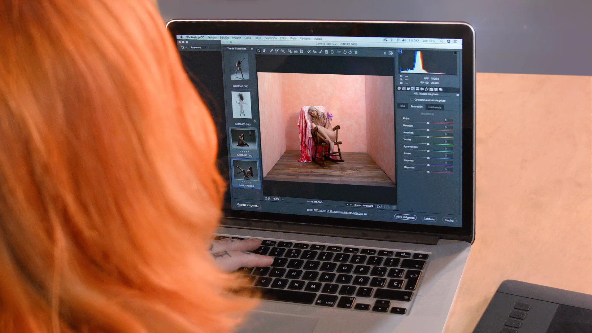Viewport: 592px width, 333px height.
Task: Select the IMGP0442.DNG thumbnail
Action: pos(244,140)
